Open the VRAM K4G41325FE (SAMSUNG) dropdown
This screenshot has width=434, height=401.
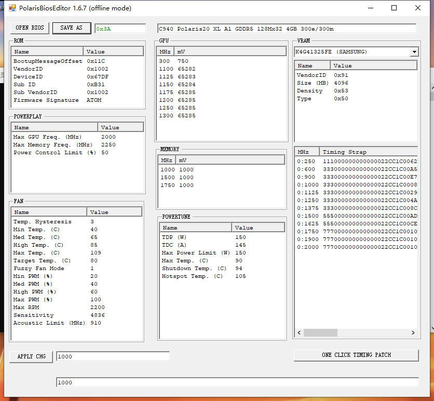tap(414, 52)
